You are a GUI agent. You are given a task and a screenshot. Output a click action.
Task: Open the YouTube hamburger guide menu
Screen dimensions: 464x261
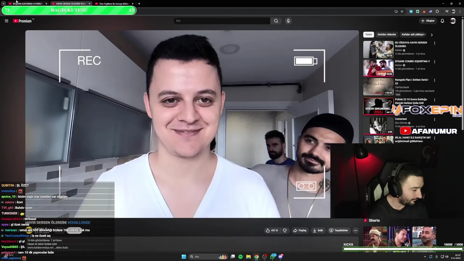coord(7,21)
